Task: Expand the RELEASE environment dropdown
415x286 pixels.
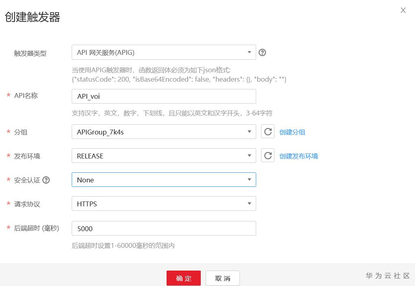Action: pyautogui.click(x=163, y=156)
